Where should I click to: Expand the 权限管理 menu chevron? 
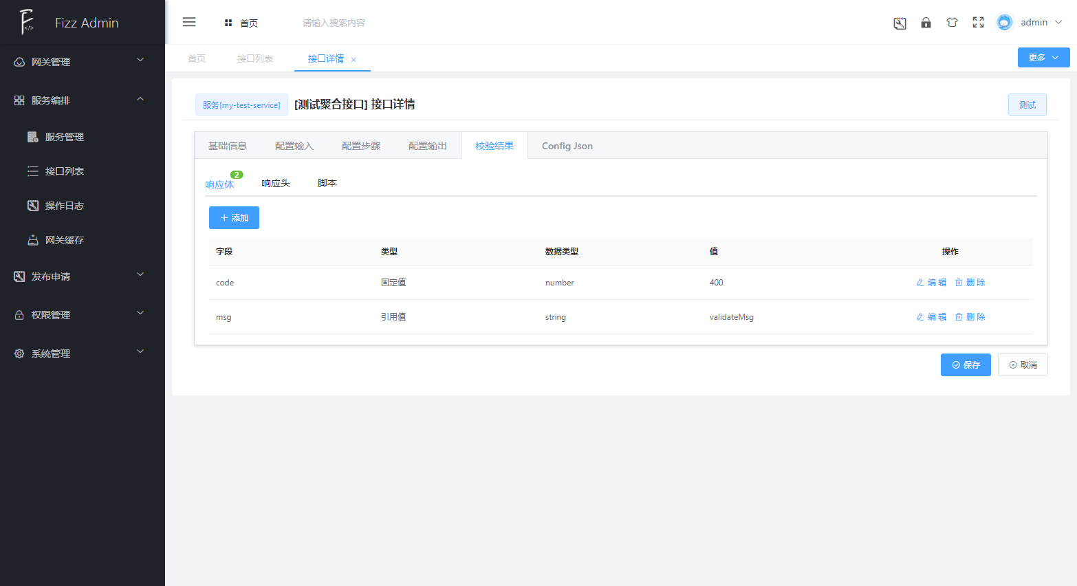pos(140,313)
